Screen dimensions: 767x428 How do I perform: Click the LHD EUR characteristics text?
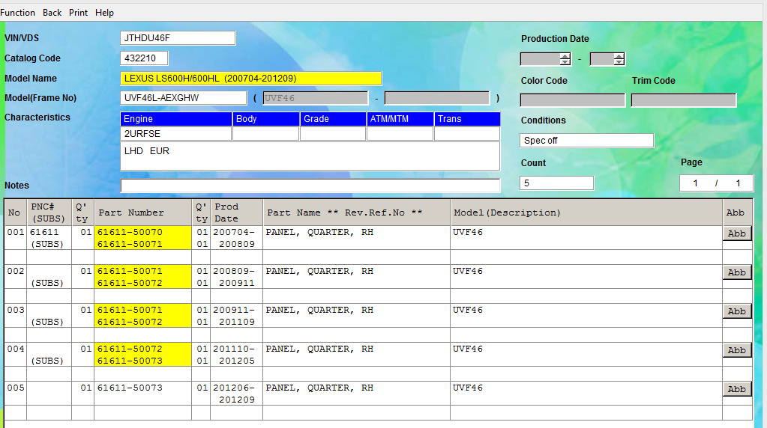147,151
